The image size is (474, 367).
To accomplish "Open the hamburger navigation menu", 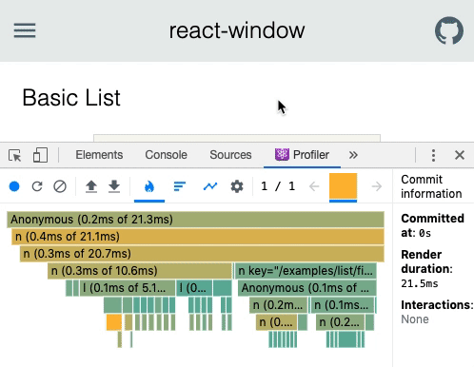I will 25,30.
